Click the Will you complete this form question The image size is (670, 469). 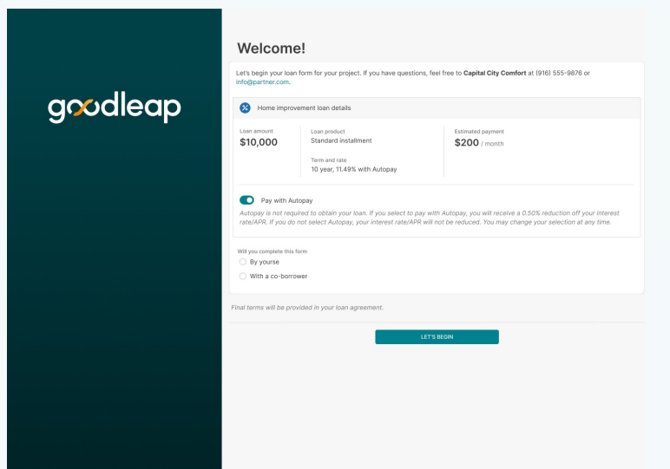[x=273, y=251]
